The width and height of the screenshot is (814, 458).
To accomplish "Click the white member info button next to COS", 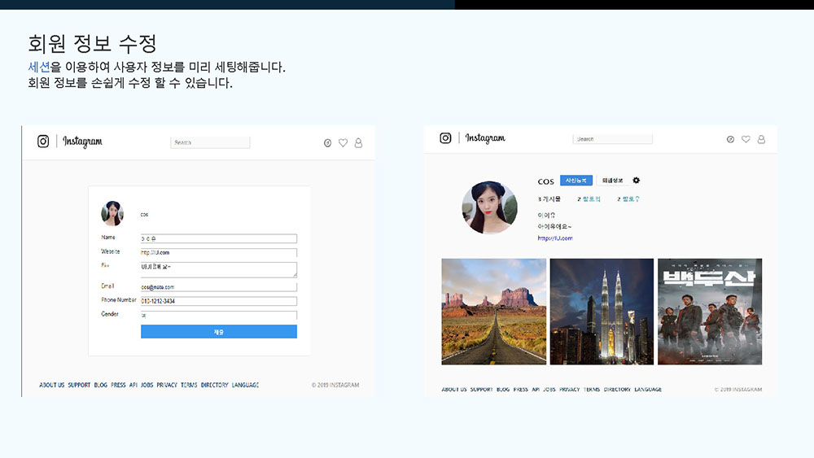I will [x=612, y=181].
